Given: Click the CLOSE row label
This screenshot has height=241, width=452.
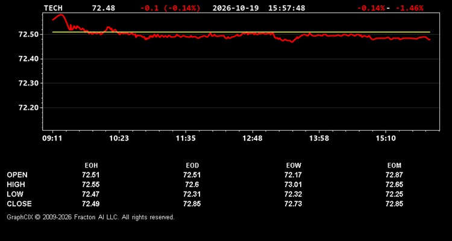Looking at the screenshot, I should [x=19, y=204].
